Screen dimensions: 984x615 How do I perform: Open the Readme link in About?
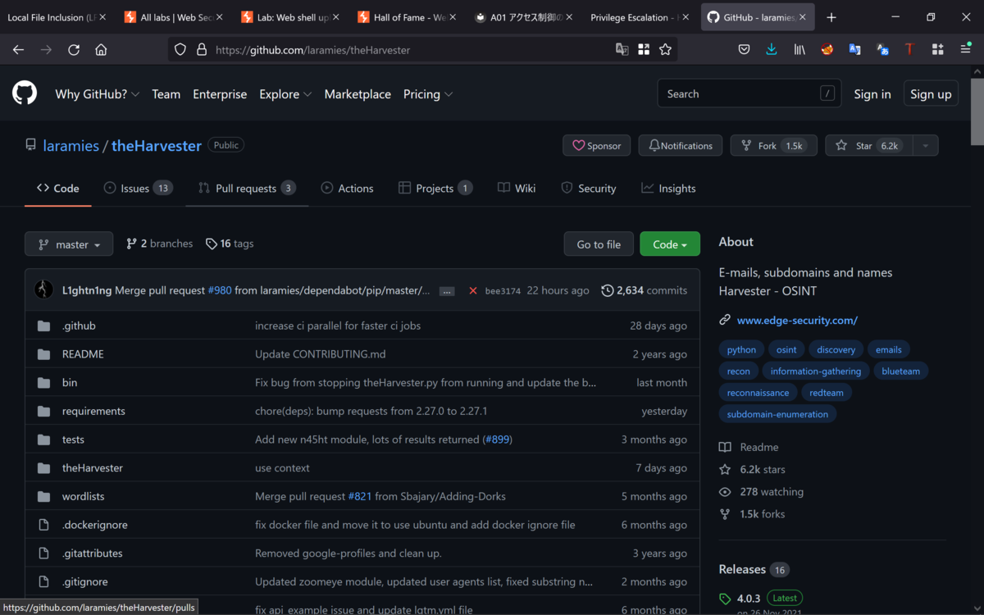point(749,447)
